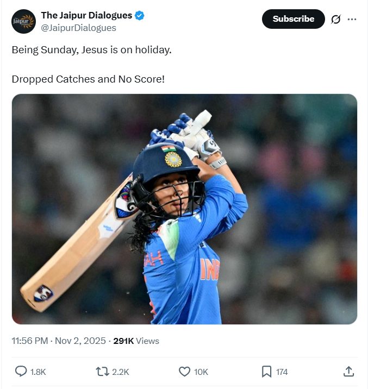Expand the three-dot more options menu
Screen dimensions: 368x389
[x=352, y=20]
